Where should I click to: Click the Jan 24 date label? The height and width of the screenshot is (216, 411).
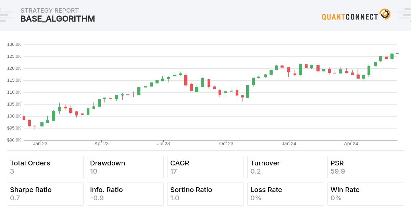pyautogui.click(x=289, y=144)
